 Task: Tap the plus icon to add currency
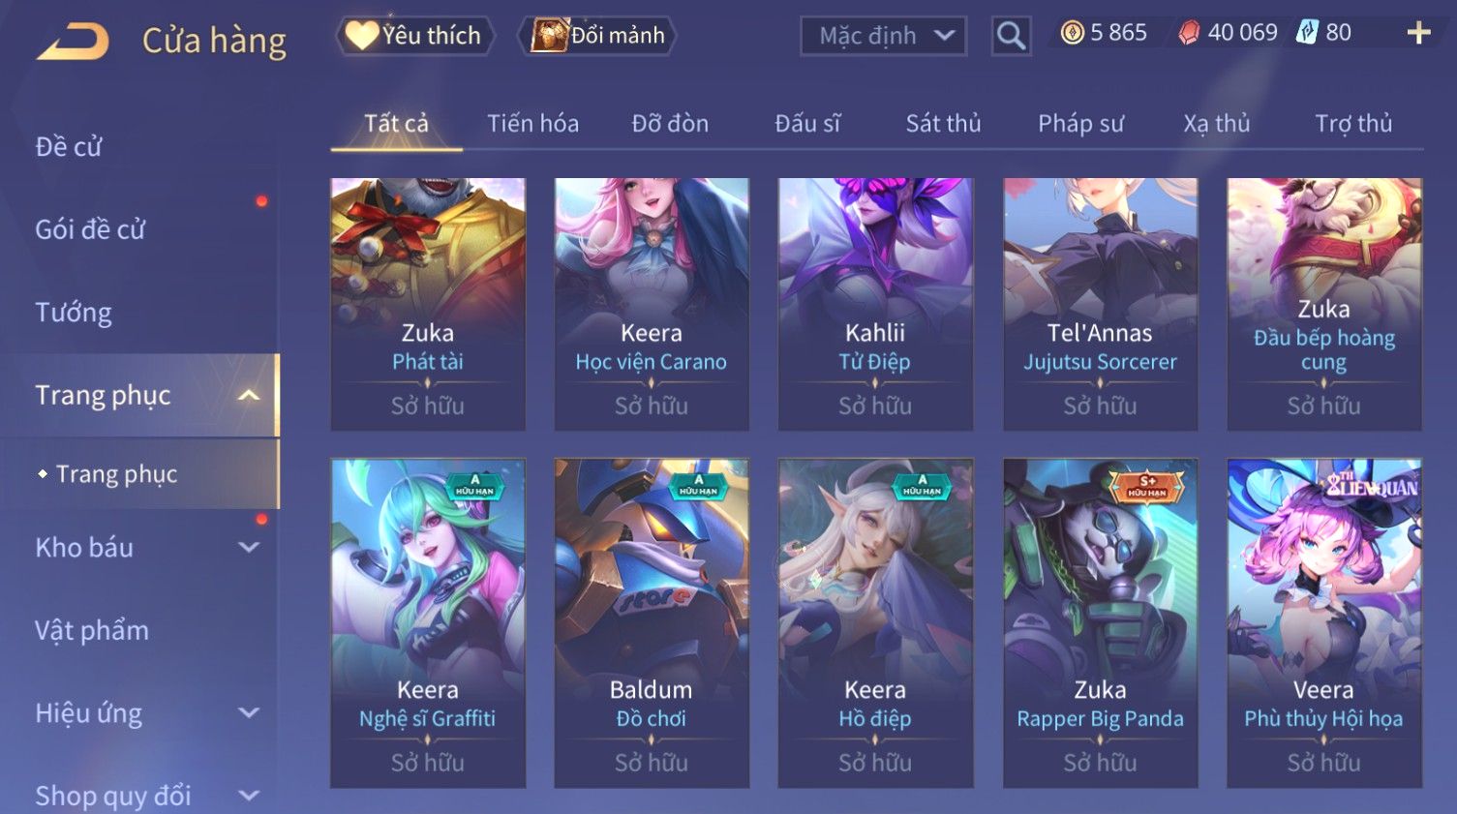click(x=1418, y=33)
